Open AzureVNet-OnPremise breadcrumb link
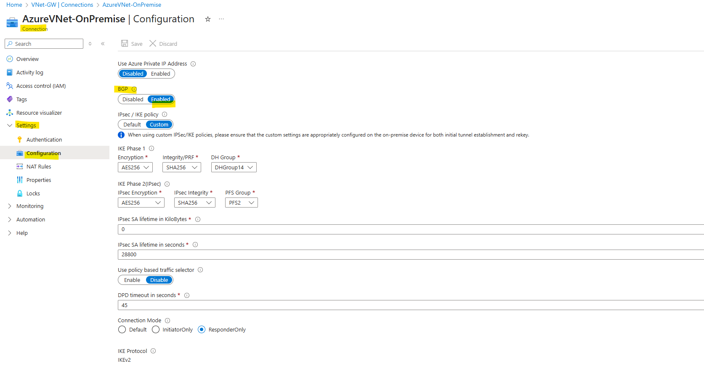This screenshot has width=704, height=371. tap(132, 5)
